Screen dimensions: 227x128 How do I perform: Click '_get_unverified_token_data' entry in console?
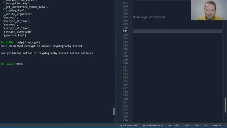click(x=25, y=7)
